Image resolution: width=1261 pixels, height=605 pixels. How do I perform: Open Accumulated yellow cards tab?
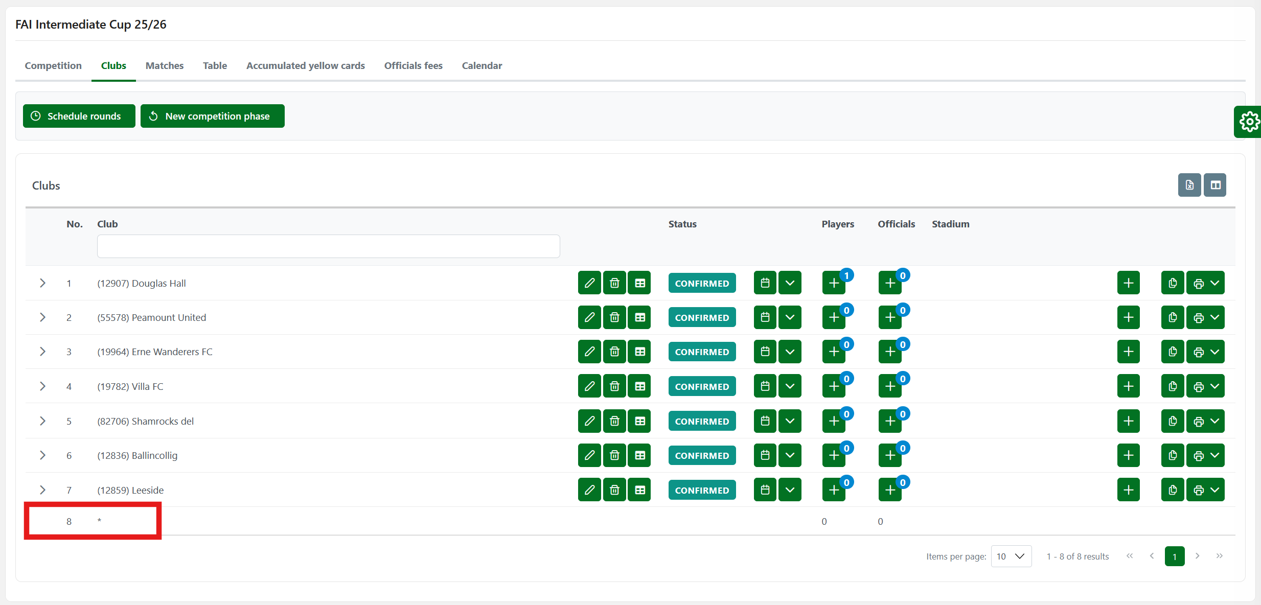click(305, 65)
